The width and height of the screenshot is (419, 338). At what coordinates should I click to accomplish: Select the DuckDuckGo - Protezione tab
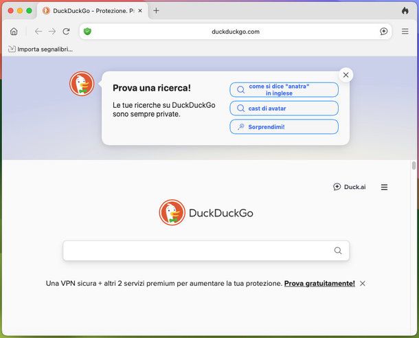tap(93, 11)
